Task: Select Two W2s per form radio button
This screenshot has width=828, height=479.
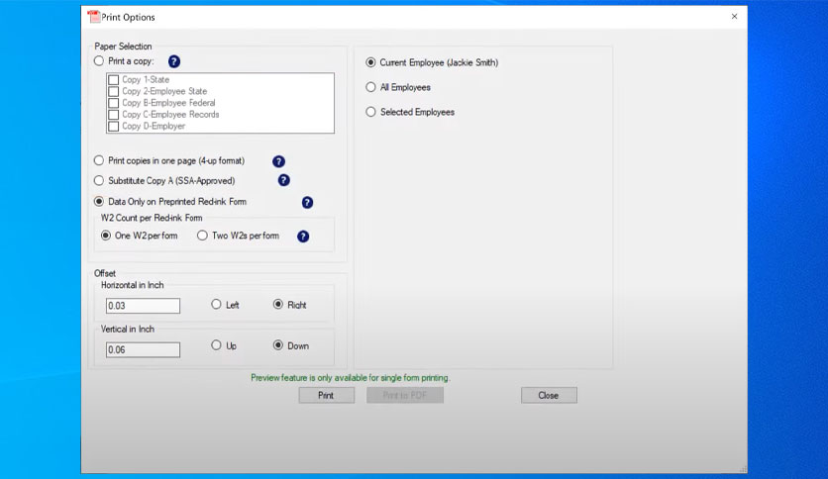Action: [x=202, y=236]
